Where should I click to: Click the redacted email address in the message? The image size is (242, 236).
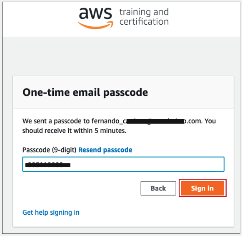(155, 121)
